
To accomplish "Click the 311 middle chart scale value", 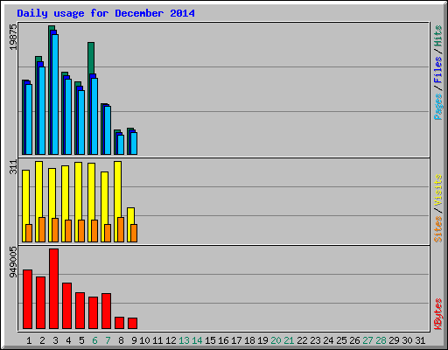I will coord(13,167).
